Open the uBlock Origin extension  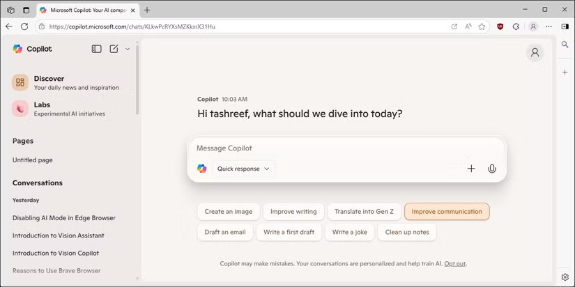pyautogui.click(x=500, y=26)
